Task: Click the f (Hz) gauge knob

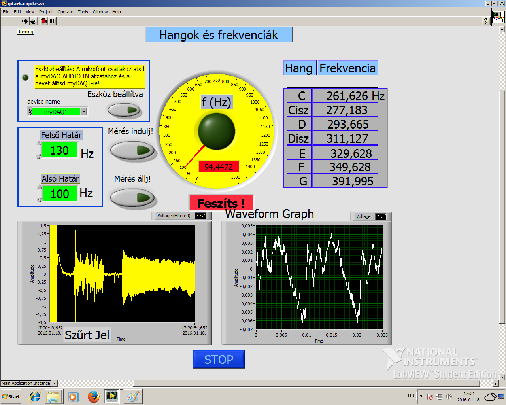Action: tap(216, 131)
